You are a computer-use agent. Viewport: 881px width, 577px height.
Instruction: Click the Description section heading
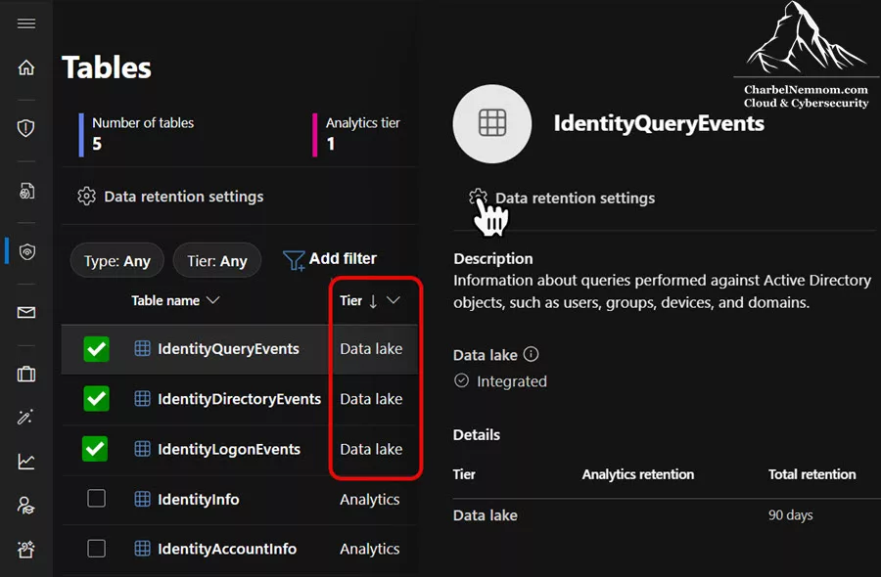click(x=493, y=258)
